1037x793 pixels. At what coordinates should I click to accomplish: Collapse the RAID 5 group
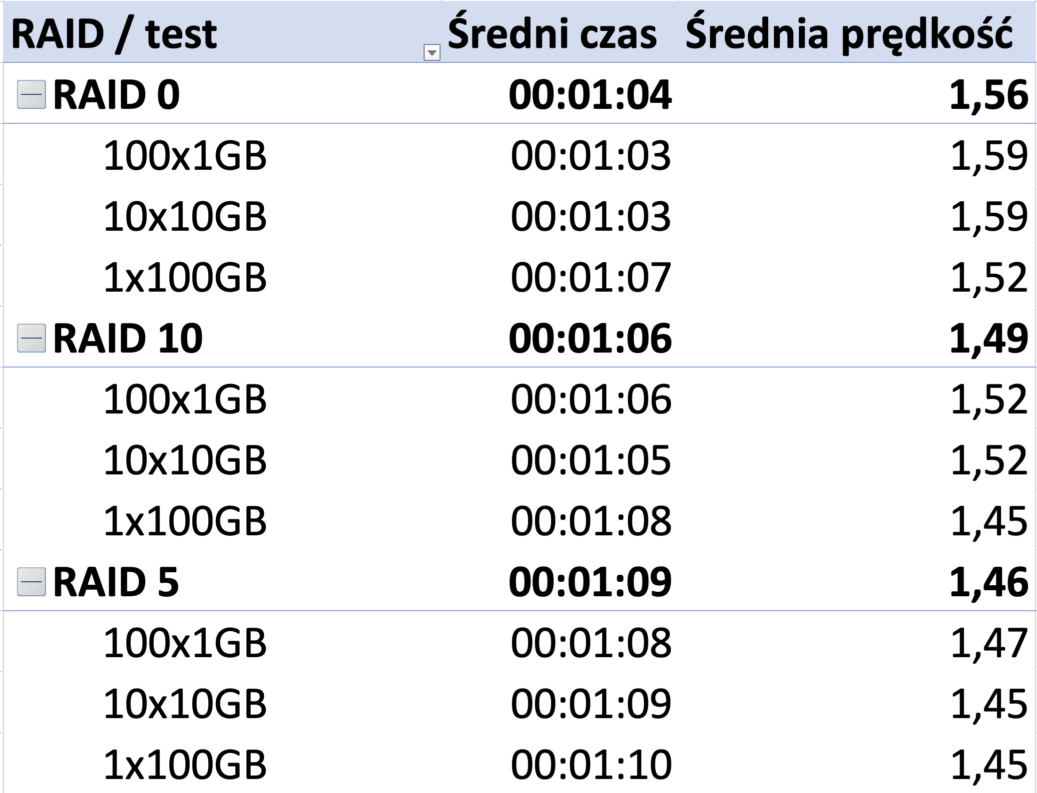(31, 582)
